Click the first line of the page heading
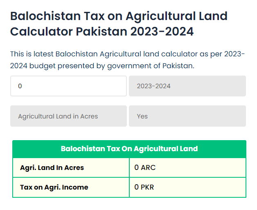This screenshot has height=210, width=257. [x=119, y=16]
